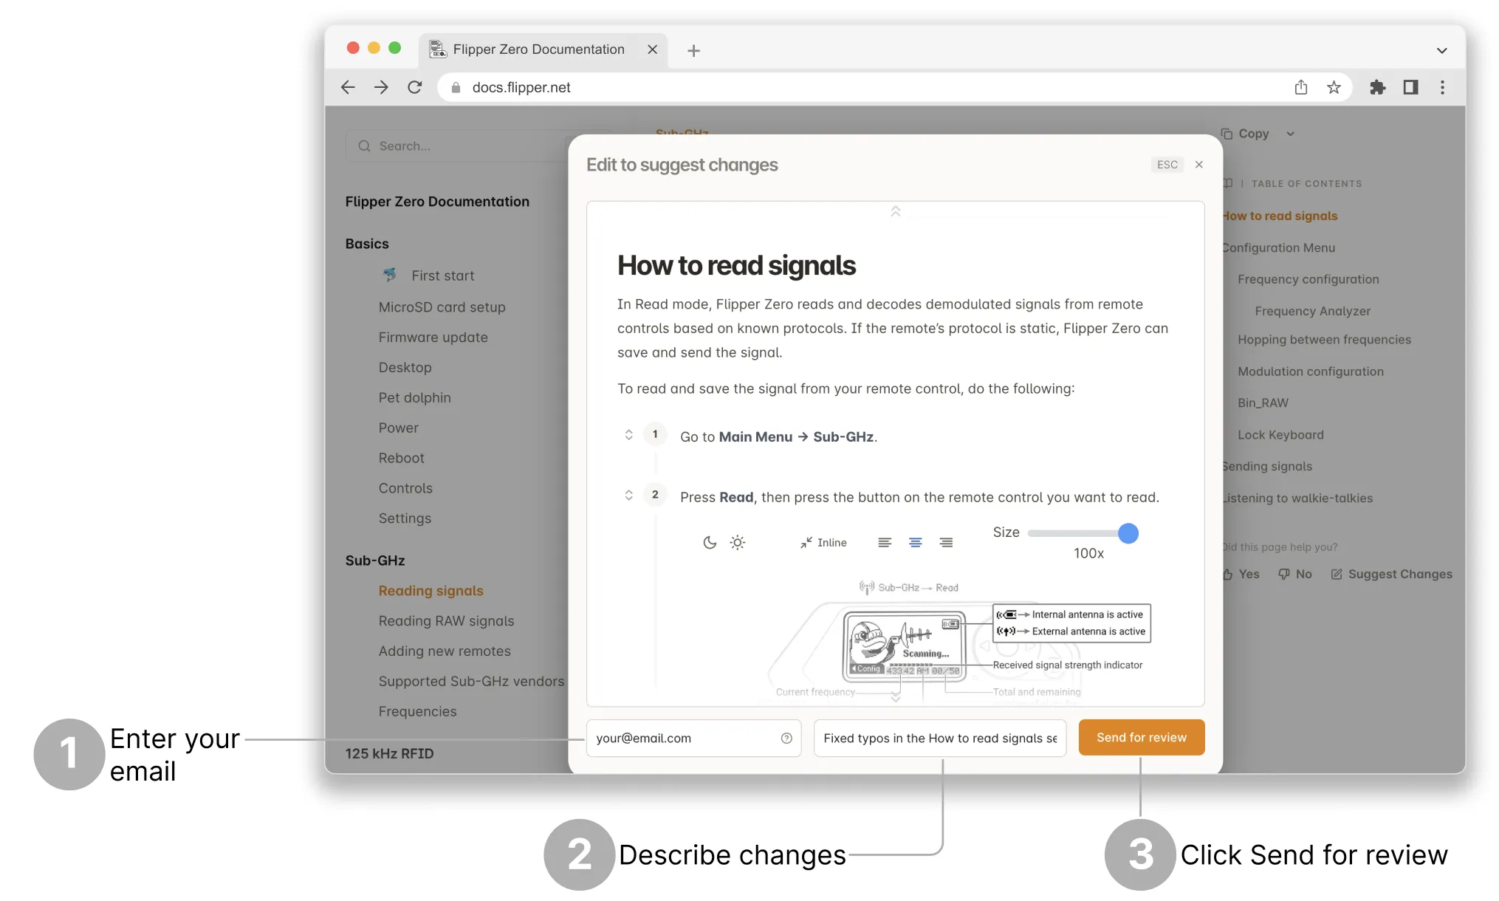Screen dimensions: 1499x901
Task: Jump to Listening to walkie-talkies section
Action: click(1297, 499)
